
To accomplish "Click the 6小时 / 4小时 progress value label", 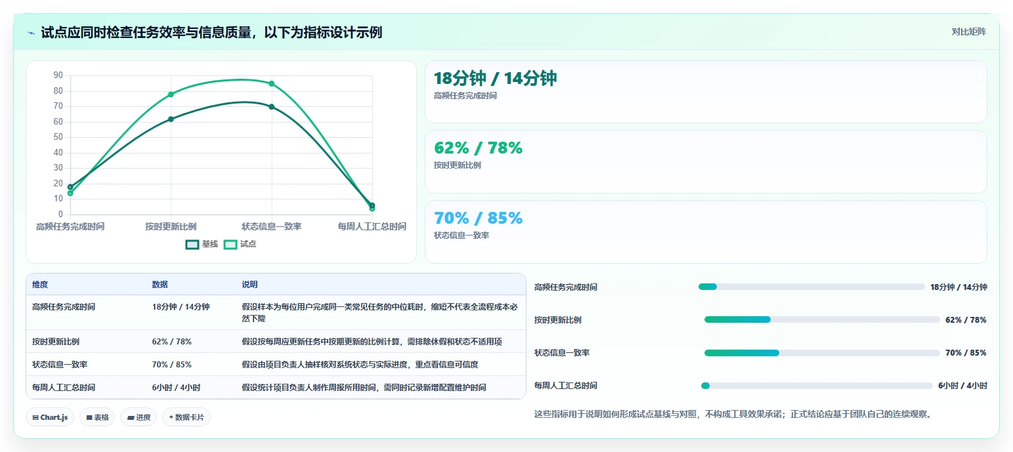I will coord(962,385).
